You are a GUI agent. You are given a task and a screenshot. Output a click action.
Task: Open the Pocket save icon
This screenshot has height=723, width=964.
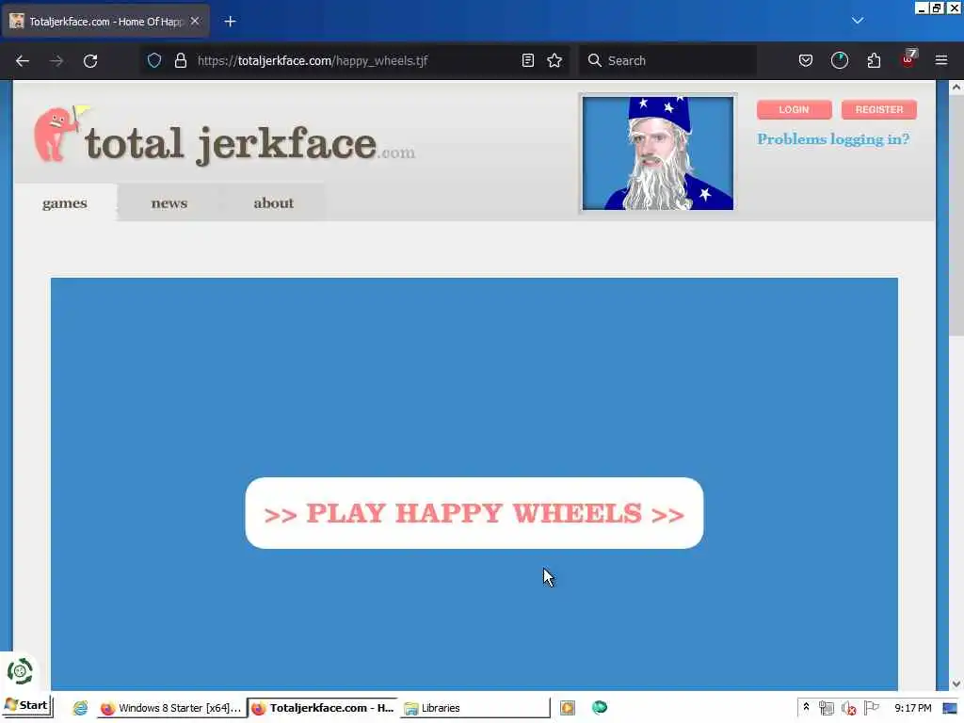(x=806, y=60)
